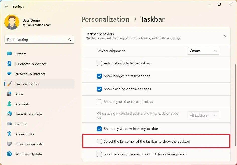
Task: Enable Automatically hide the taskbar
Action: tap(99, 63)
